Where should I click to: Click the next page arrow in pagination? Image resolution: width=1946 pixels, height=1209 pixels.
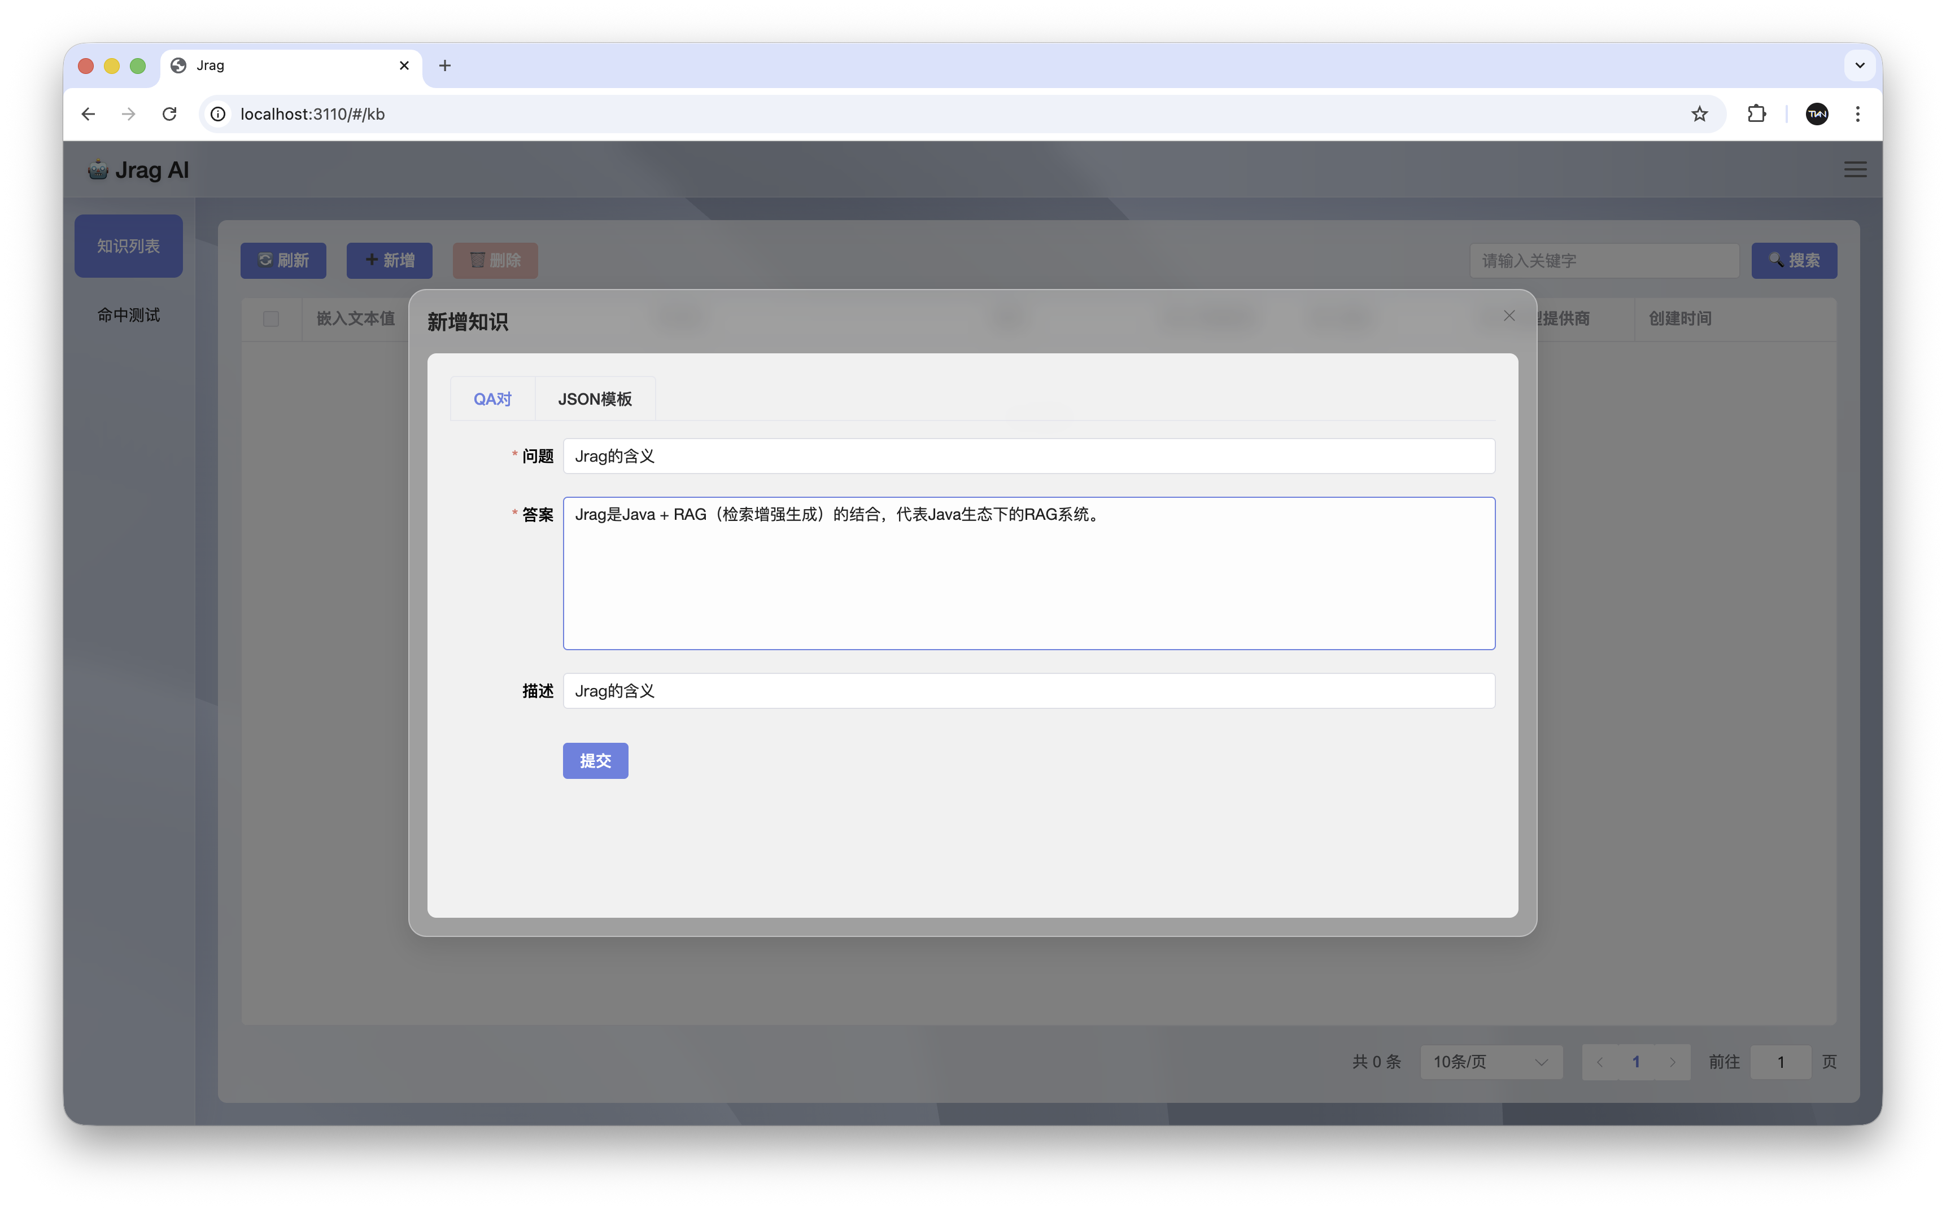tap(1674, 1061)
